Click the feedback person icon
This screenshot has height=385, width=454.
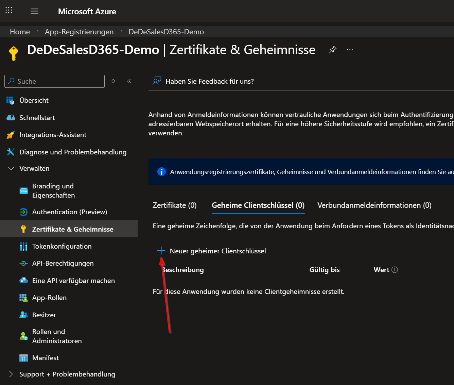(x=157, y=81)
